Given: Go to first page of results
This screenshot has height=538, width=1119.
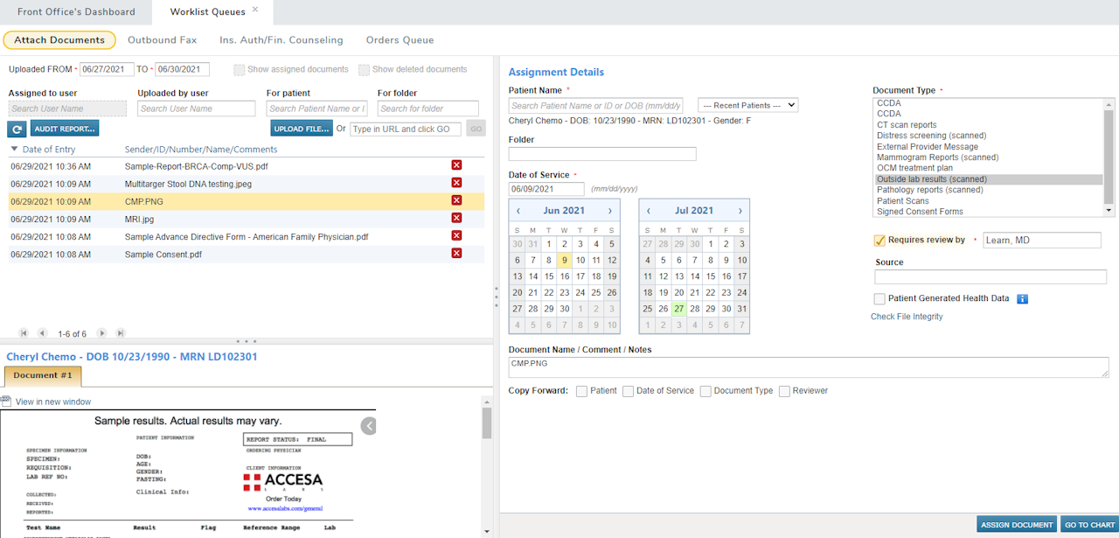Looking at the screenshot, I should click(x=24, y=333).
